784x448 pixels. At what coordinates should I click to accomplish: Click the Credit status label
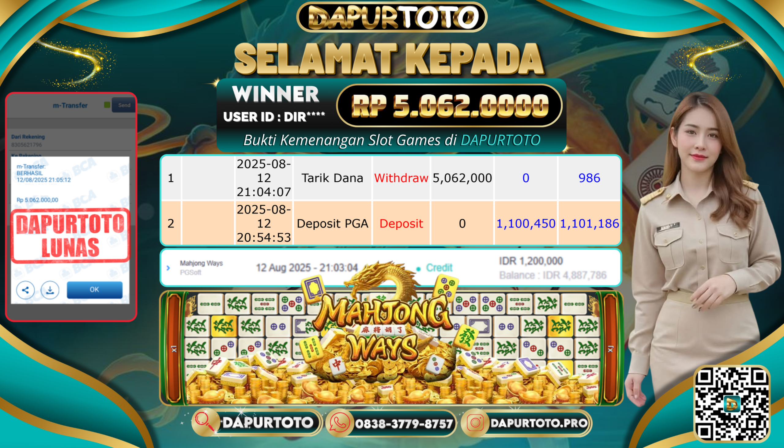point(439,268)
